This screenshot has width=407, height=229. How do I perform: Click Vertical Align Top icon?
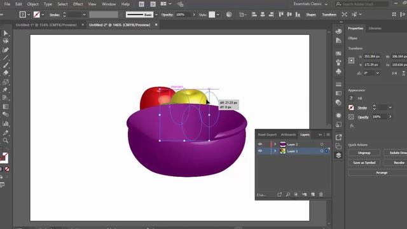281,15
